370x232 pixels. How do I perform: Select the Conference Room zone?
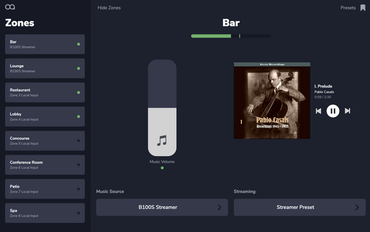tap(45, 165)
